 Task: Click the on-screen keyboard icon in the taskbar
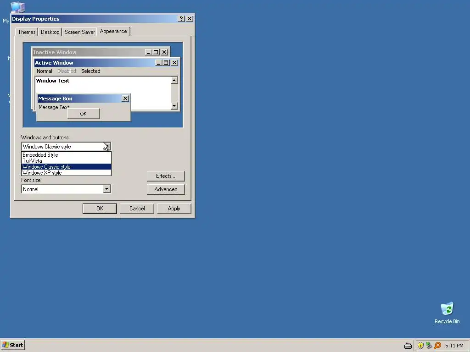tap(408, 346)
